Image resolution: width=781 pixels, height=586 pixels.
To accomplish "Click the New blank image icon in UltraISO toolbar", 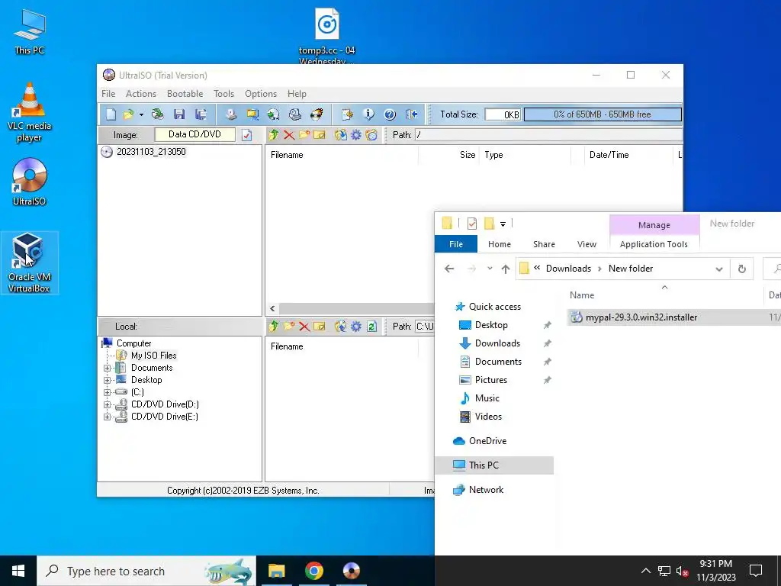I will coord(111,114).
